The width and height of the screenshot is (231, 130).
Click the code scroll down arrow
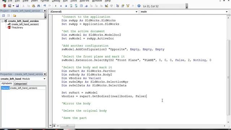228,122
